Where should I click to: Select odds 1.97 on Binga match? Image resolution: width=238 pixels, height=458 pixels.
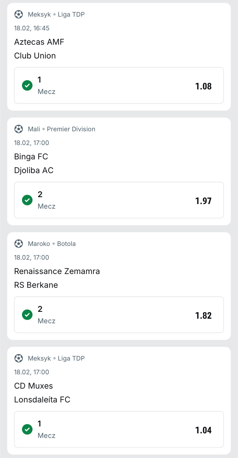pos(203,201)
